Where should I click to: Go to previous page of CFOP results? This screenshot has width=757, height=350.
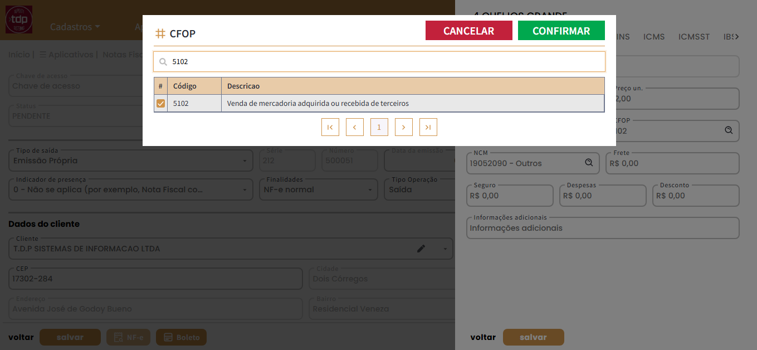(355, 127)
